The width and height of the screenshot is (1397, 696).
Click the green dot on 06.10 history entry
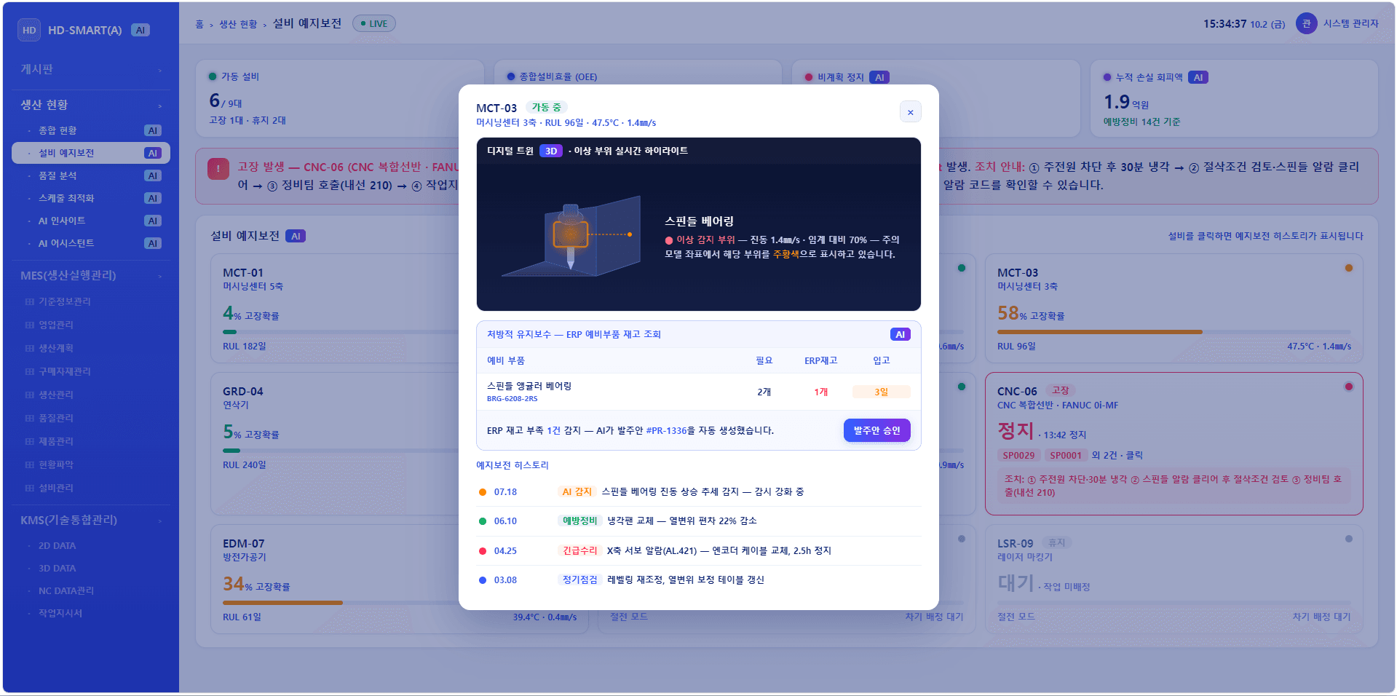click(x=482, y=521)
